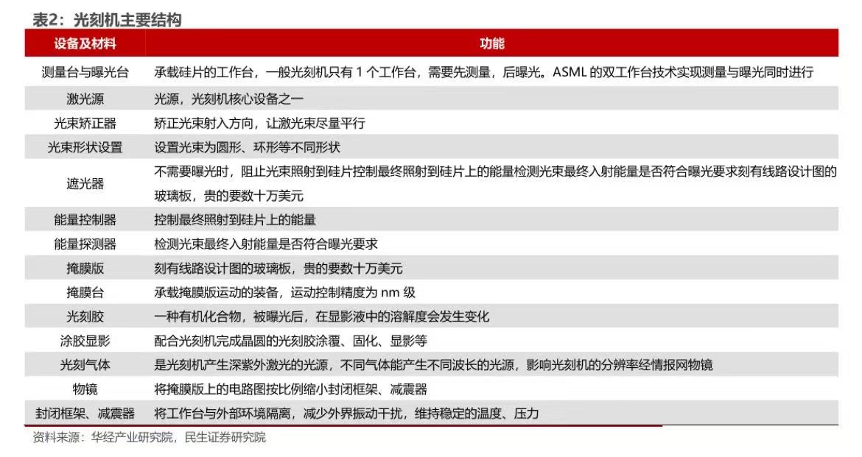
Task: Select the '掩膜台' row label
Action: [x=85, y=292]
